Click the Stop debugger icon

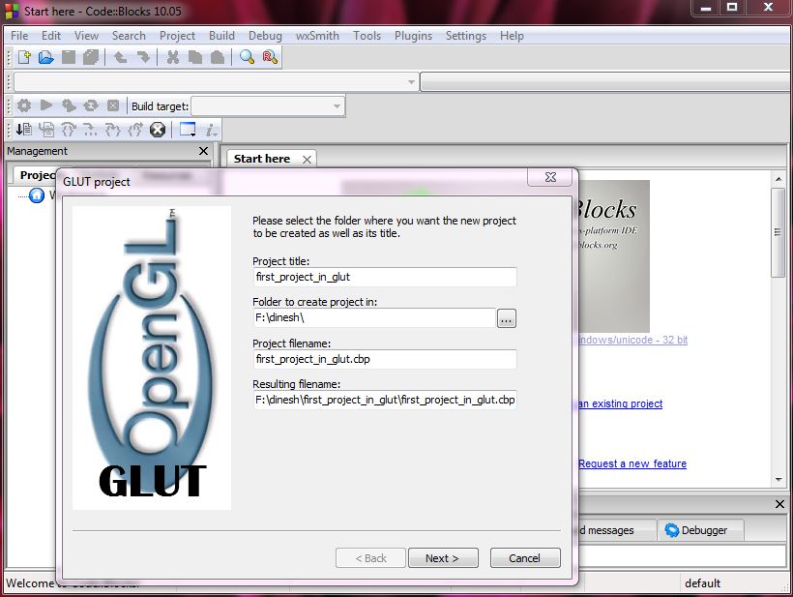coord(158,130)
